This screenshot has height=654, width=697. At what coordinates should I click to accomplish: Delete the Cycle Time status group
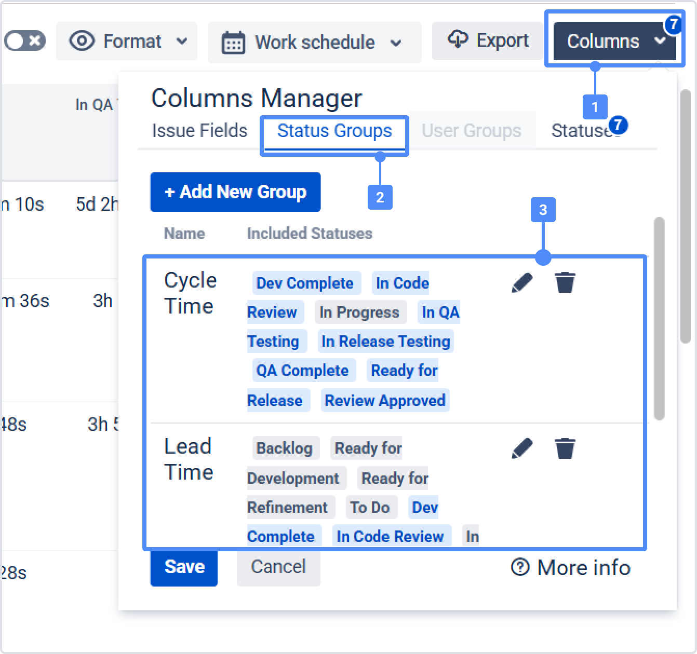coord(565,283)
